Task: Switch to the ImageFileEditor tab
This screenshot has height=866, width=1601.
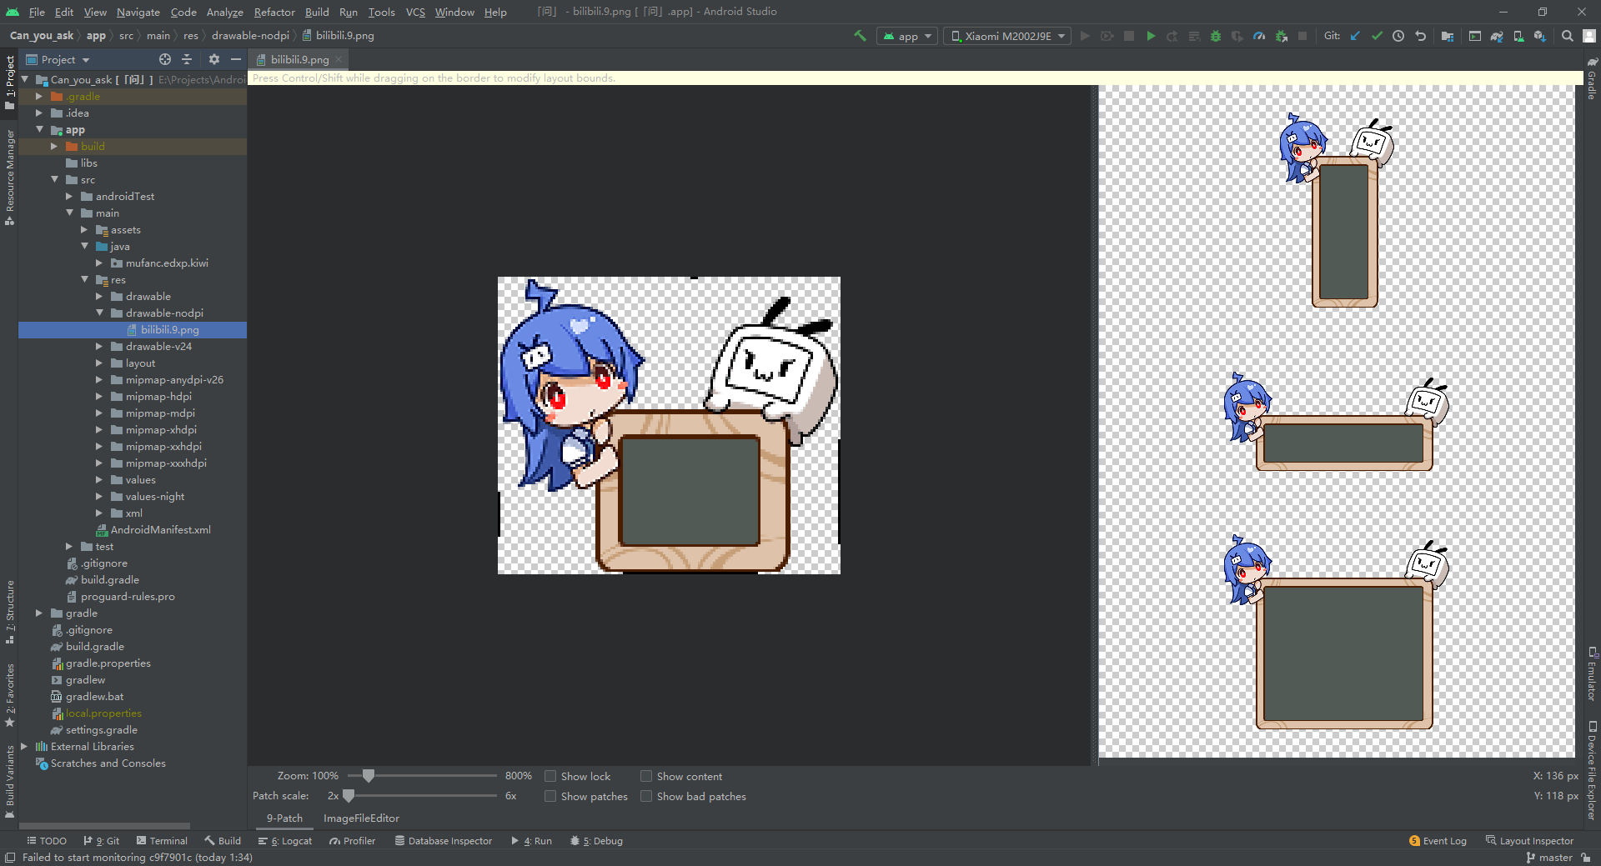Action: (x=361, y=818)
